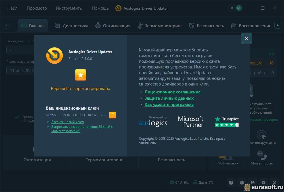Click the Trustpilot rating badge
This screenshot has height=192, width=284.
point(227,122)
